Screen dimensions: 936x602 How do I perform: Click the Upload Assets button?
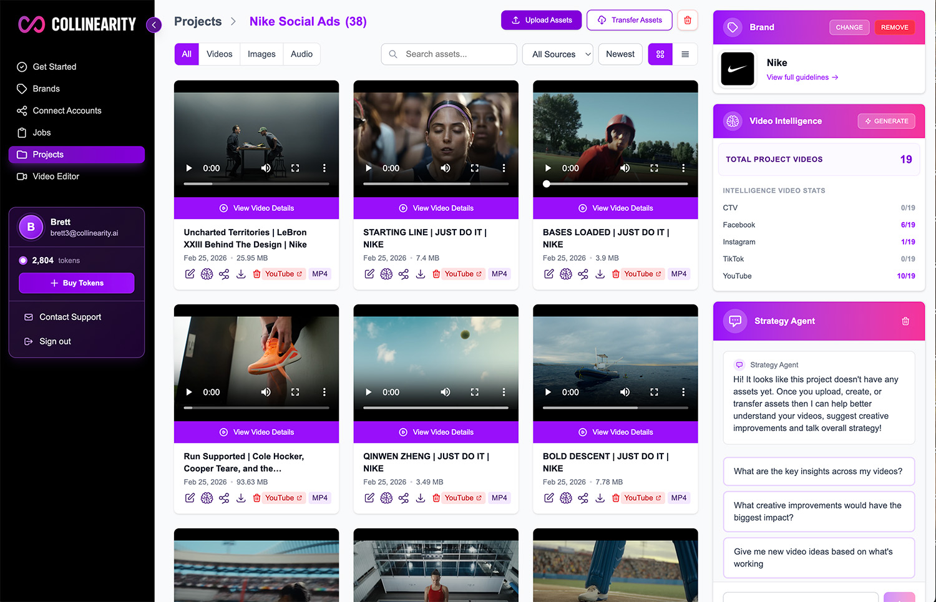click(x=541, y=20)
